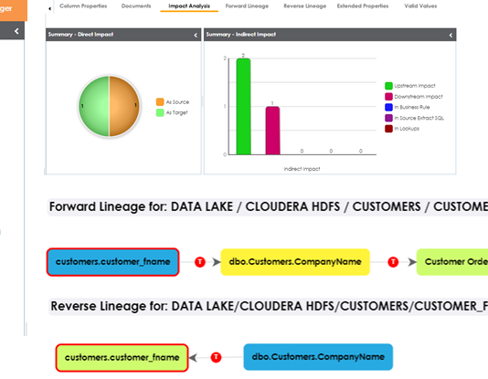Click the transformation icon after customers.customer_fname
The image size is (488, 379).
point(200,262)
